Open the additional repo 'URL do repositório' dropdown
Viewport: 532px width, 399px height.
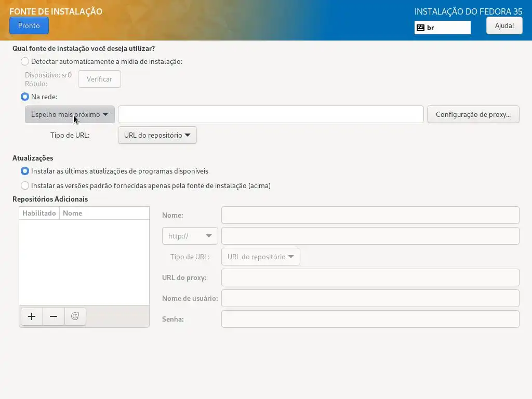(x=261, y=257)
